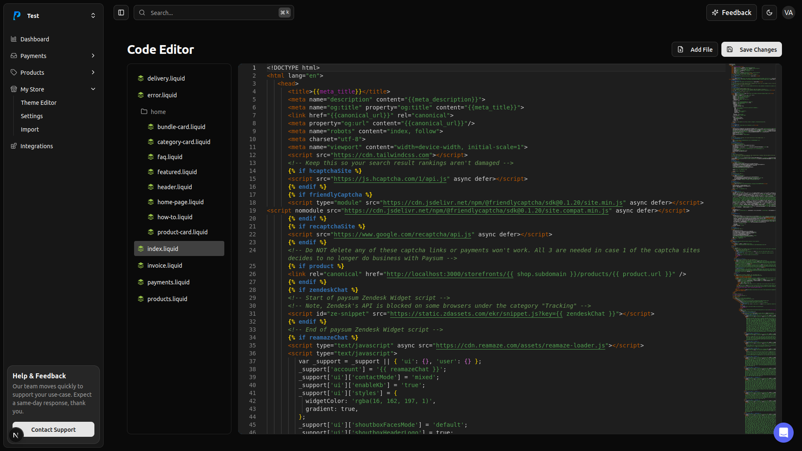Open the Test workspace switcher
This screenshot has width=802, height=451.
(x=53, y=15)
